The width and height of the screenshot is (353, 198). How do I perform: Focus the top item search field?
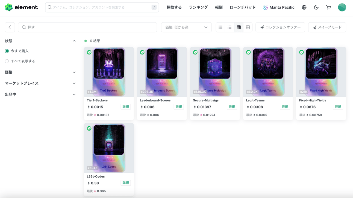[102, 7]
